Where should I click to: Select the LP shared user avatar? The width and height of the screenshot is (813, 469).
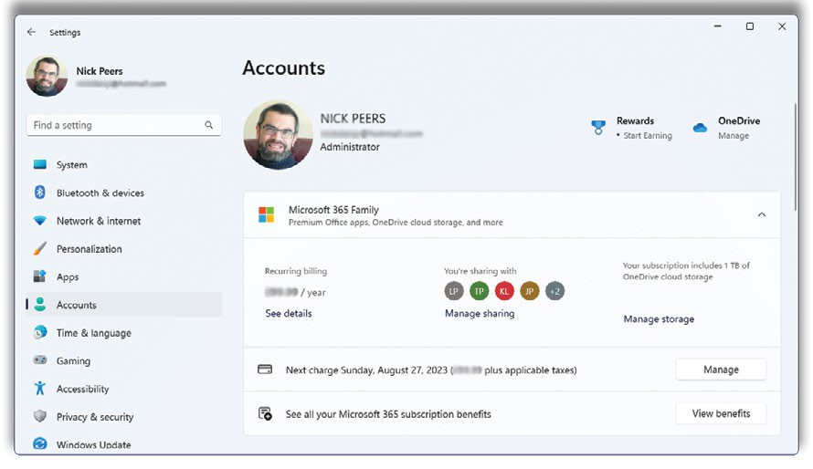point(454,291)
